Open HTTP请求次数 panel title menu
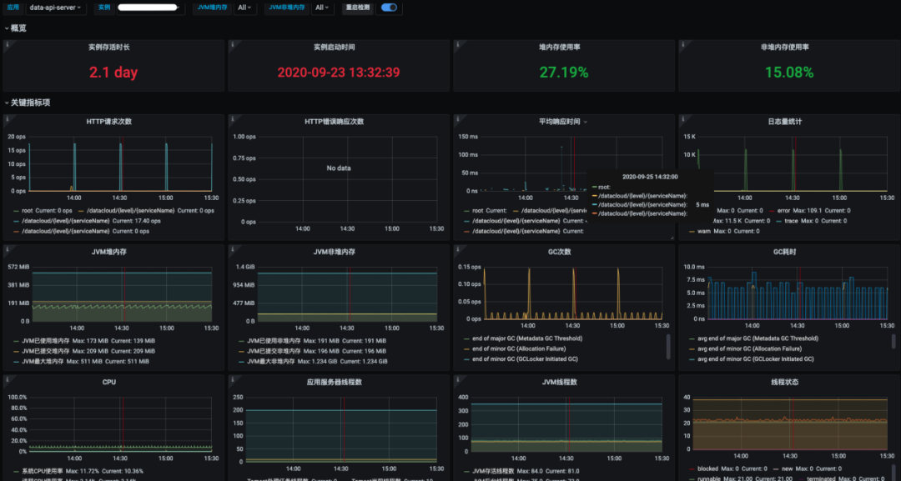This screenshot has width=901, height=481. pyautogui.click(x=109, y=122)
